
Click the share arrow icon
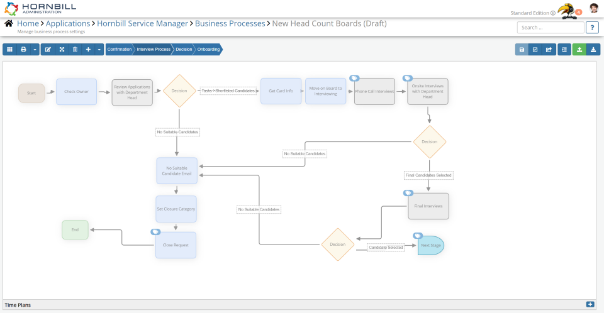point(549,49)
